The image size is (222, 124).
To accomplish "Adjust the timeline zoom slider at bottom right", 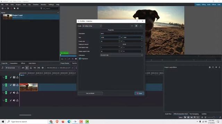I will pos(213,117).
